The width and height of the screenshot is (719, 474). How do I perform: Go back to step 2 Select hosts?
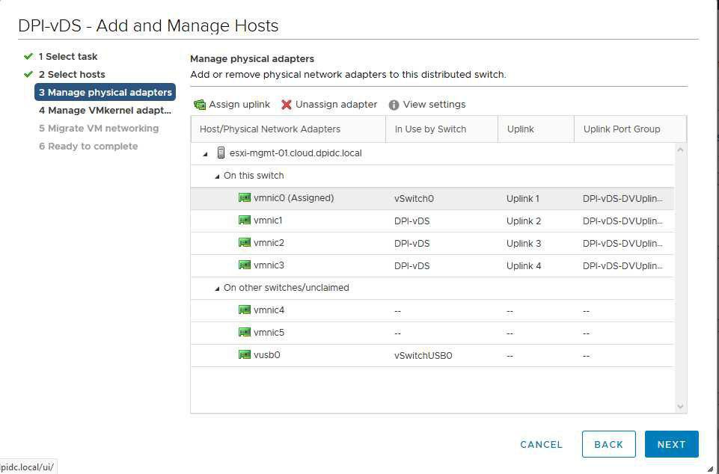(x=72, y=74)
